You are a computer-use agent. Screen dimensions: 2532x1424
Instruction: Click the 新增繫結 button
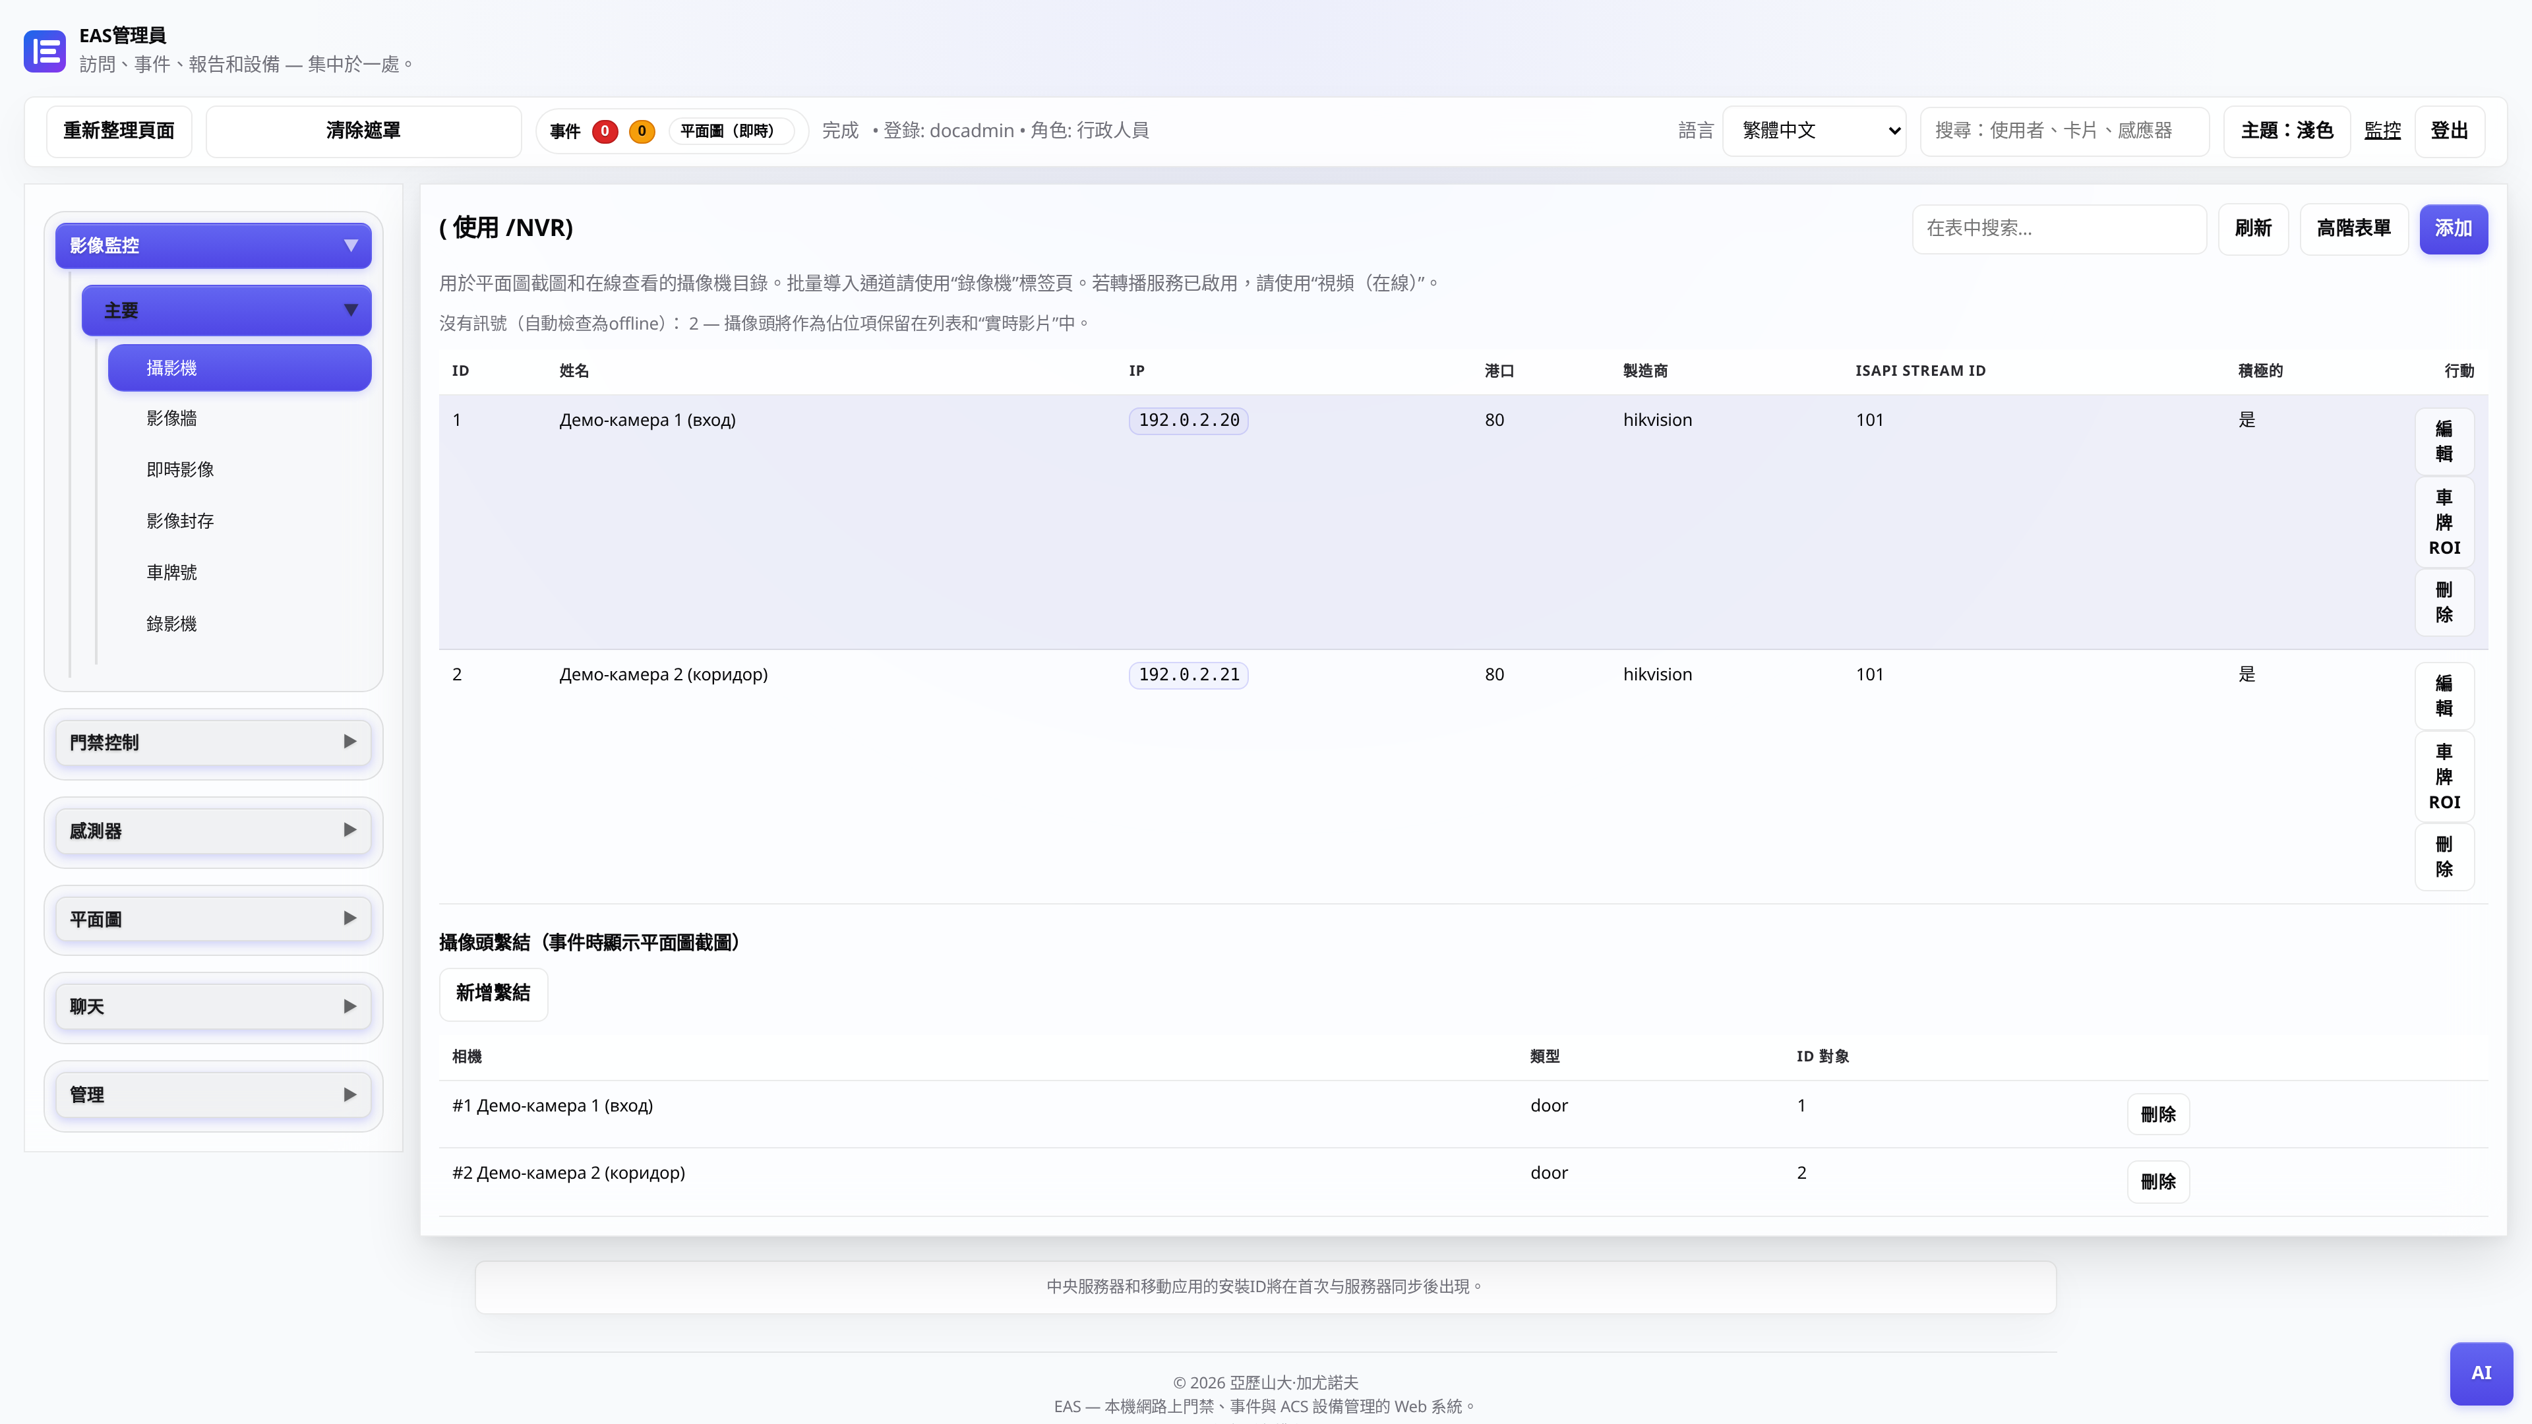pyautogui.click(x=493, y=994)
